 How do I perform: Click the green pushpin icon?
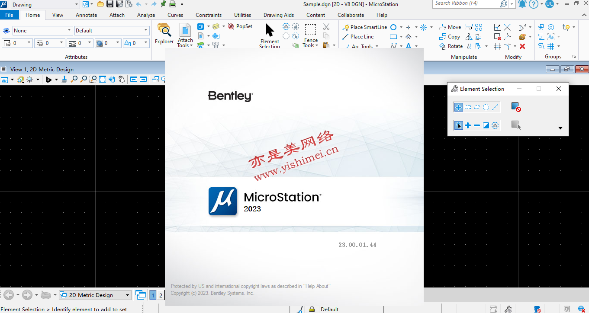tap(163, 4)
